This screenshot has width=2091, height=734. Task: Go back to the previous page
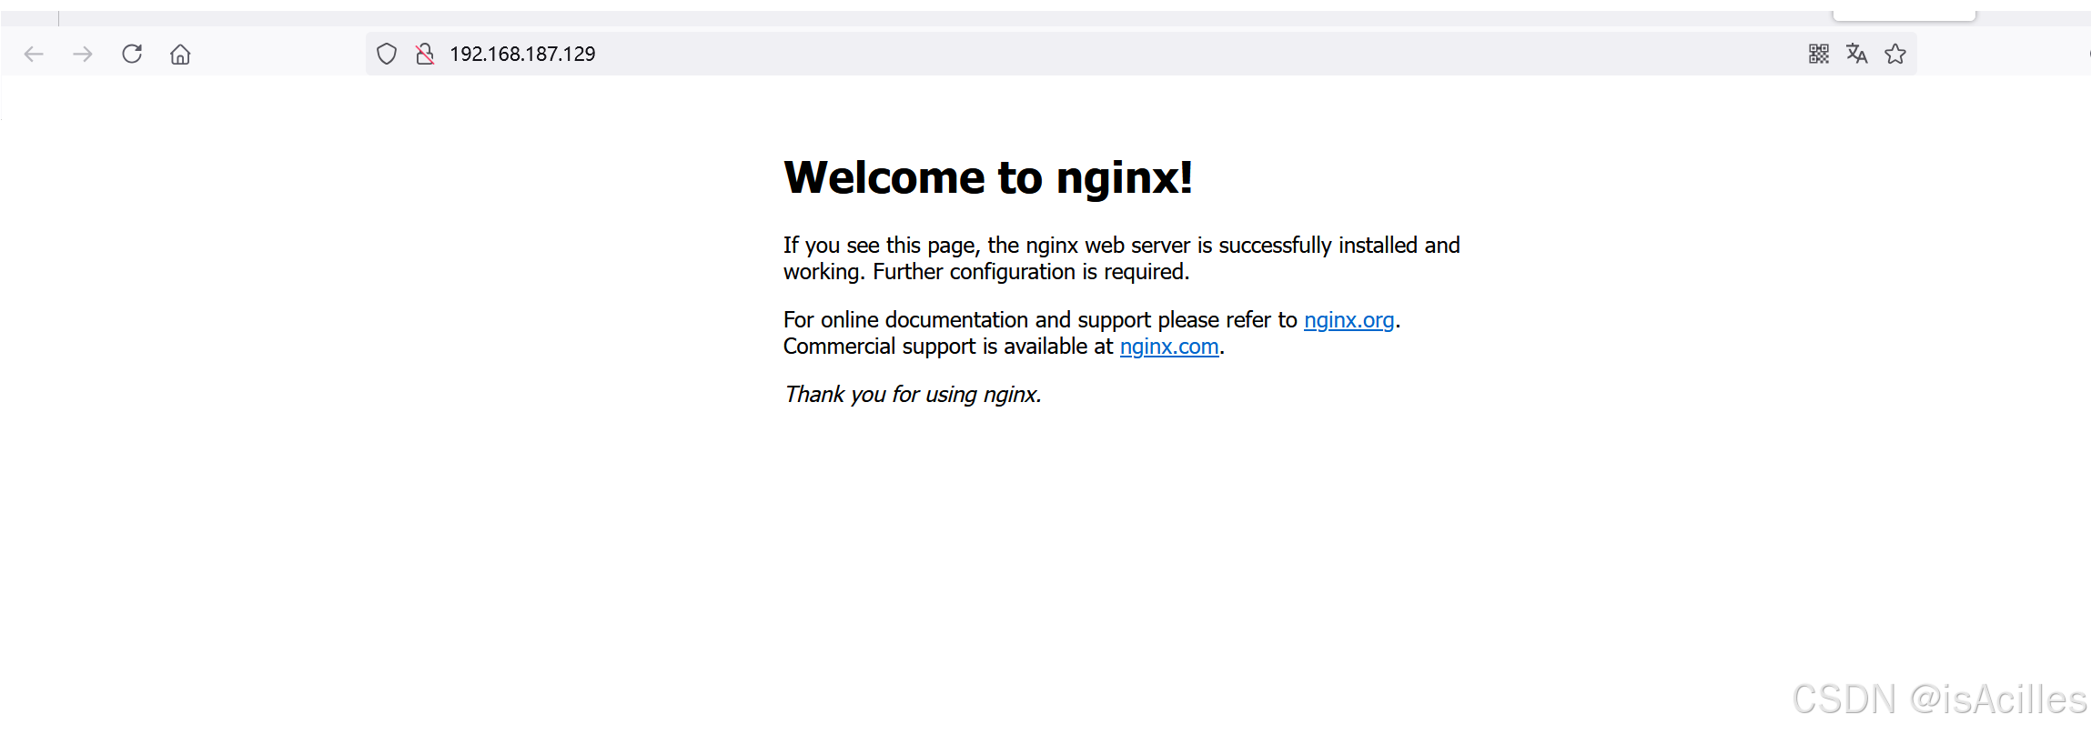coord(34,55)
